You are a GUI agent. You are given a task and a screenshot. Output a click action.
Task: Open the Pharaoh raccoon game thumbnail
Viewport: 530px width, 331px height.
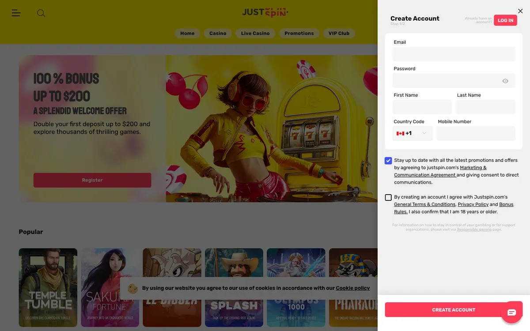tap(353, 287)
